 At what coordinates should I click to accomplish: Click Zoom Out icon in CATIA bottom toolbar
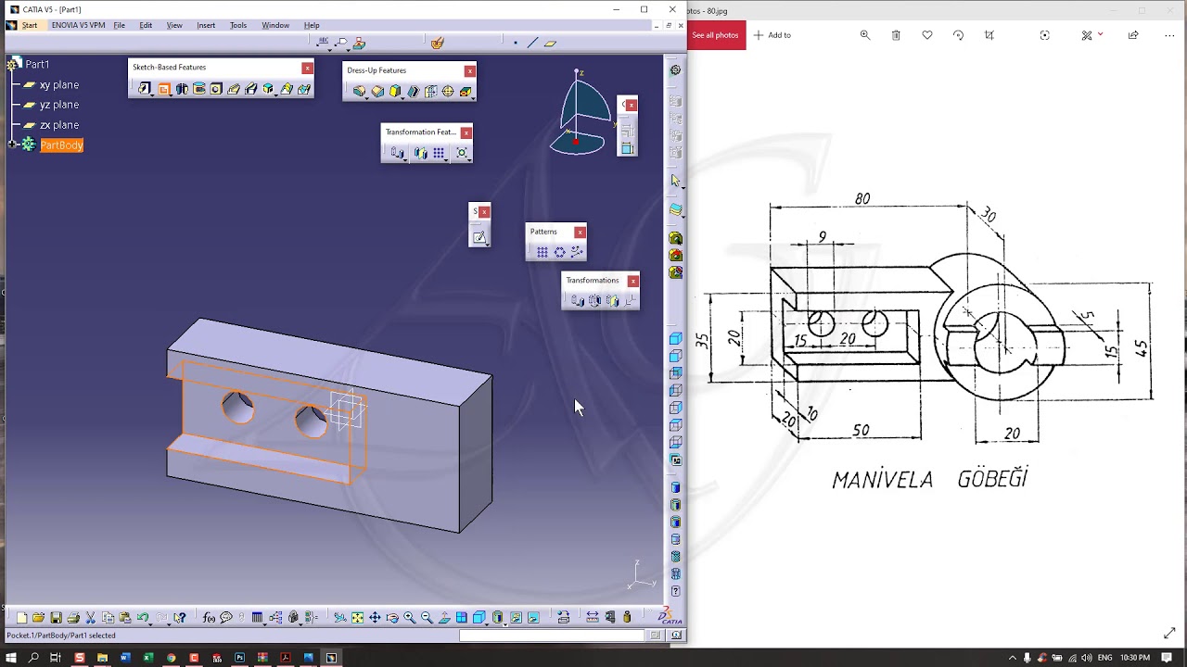(x=427, y=618)
